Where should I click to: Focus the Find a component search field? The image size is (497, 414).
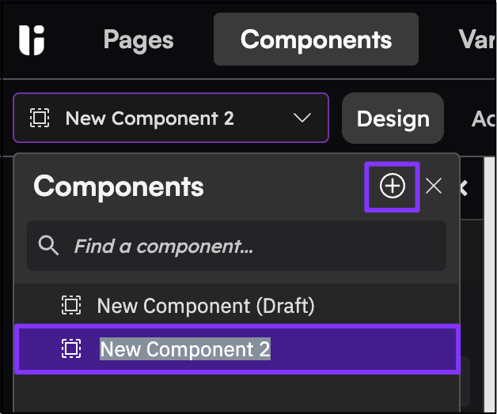pyautogui.click(x=237, y=246)
